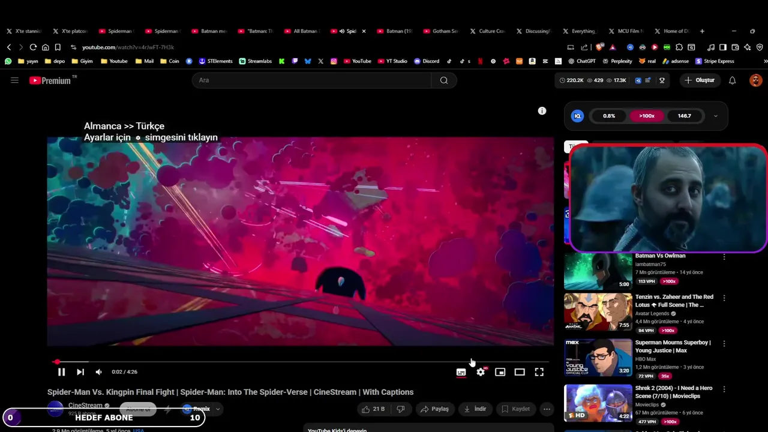This screenshot has width=768, height=432.
Task: Open Superman Mourns Superboy thumbnail
Action: tap(598, 358)
